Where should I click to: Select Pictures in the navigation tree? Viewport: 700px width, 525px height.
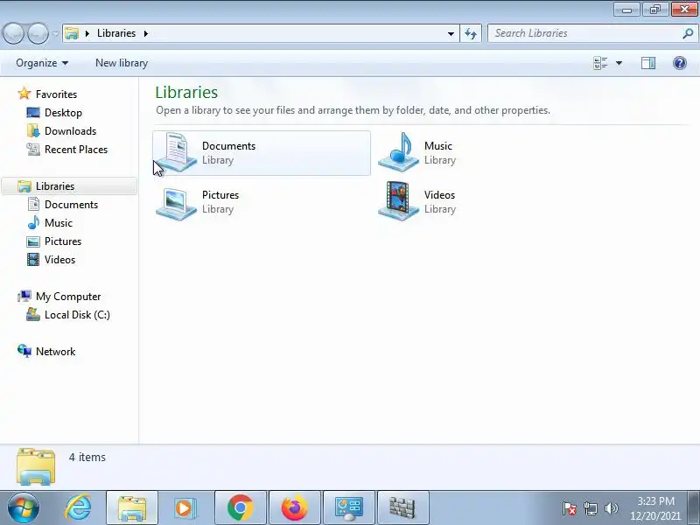tap(63, 241)
